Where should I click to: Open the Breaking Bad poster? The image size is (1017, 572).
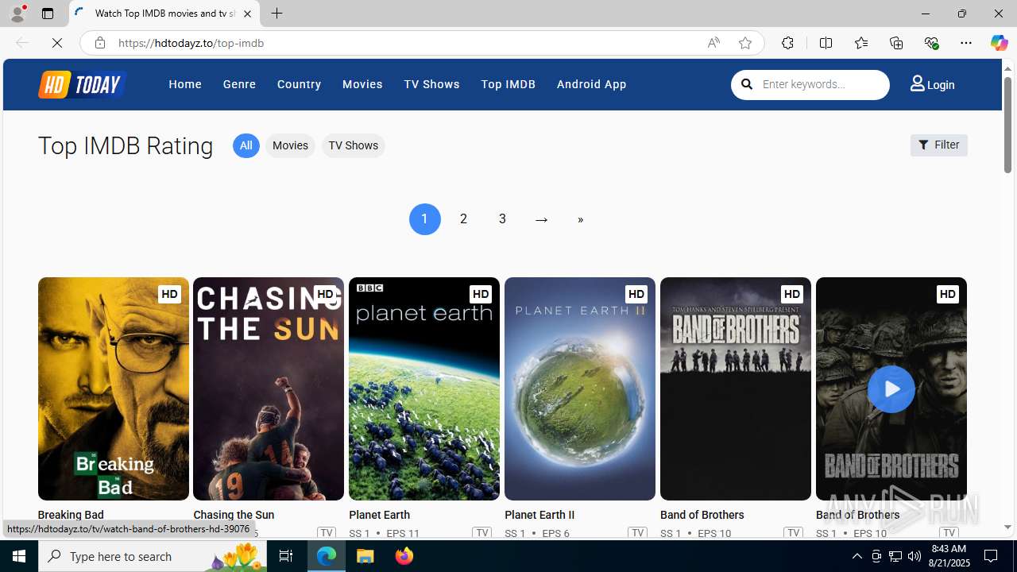[114, 388]
